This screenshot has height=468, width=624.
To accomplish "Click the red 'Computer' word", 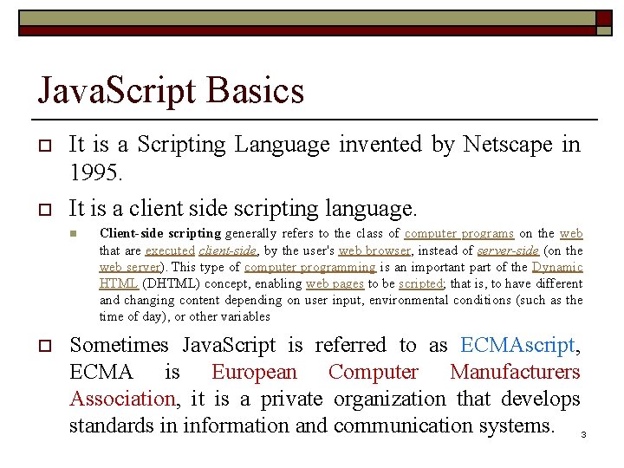I will (x=374, y=372).
